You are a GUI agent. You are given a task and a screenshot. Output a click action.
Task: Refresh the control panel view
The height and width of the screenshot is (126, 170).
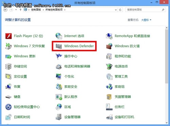coord(120,10)
